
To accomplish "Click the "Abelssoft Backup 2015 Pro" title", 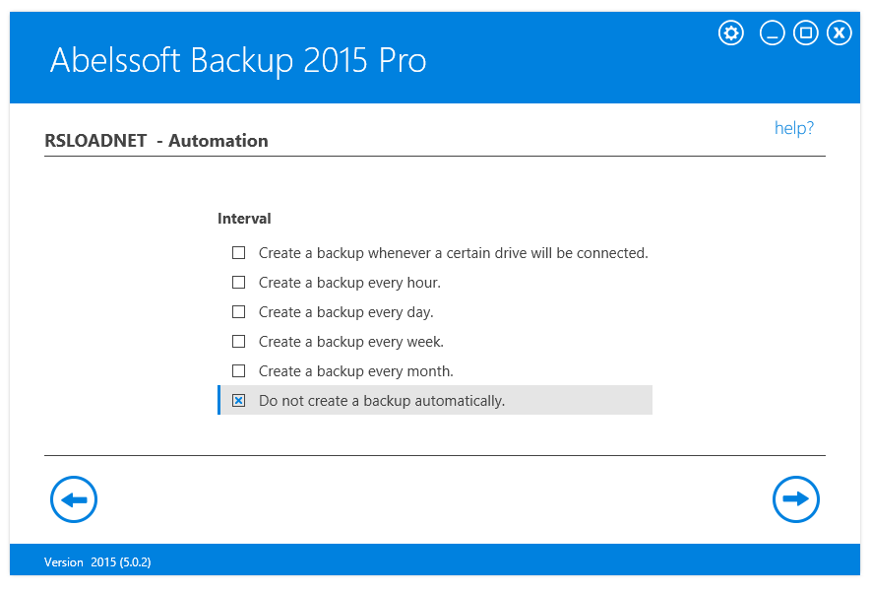I will tap(238, 61).
